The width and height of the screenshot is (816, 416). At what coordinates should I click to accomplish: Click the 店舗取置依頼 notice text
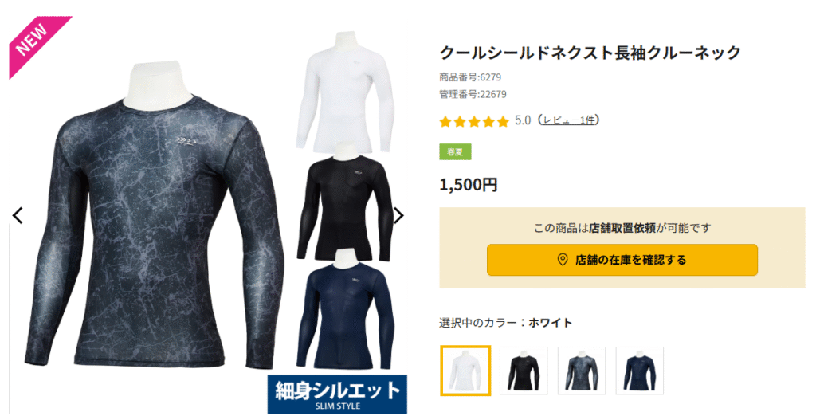click(622, 228)
